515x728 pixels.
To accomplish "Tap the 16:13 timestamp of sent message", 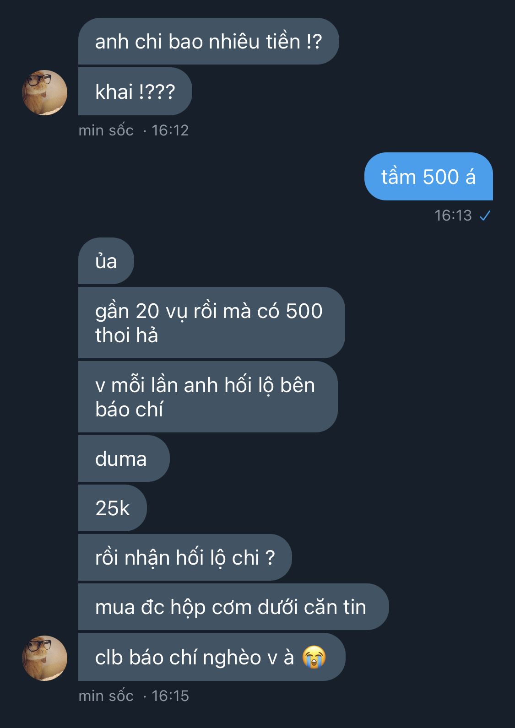I will 453,216.
